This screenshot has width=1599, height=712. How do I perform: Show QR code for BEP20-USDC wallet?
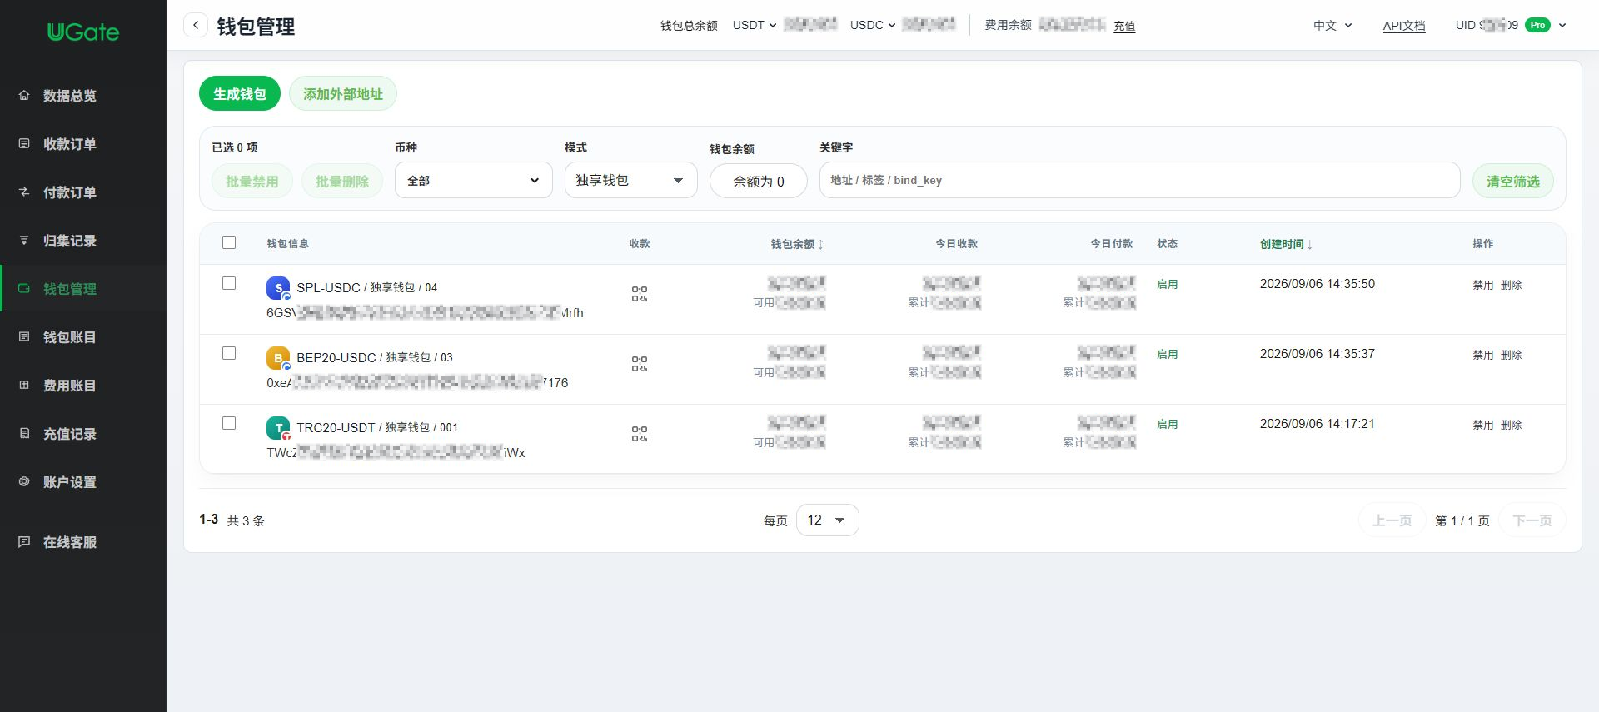click(x=639, y=364)
